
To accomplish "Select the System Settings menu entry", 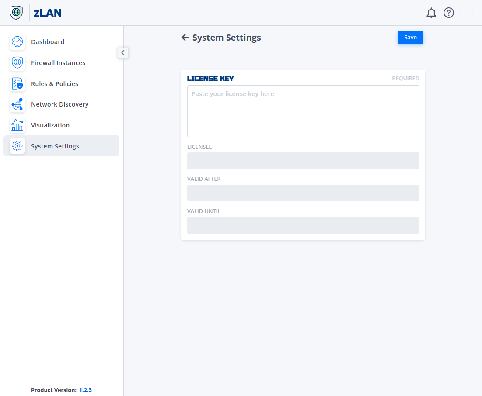I will 55,146.
